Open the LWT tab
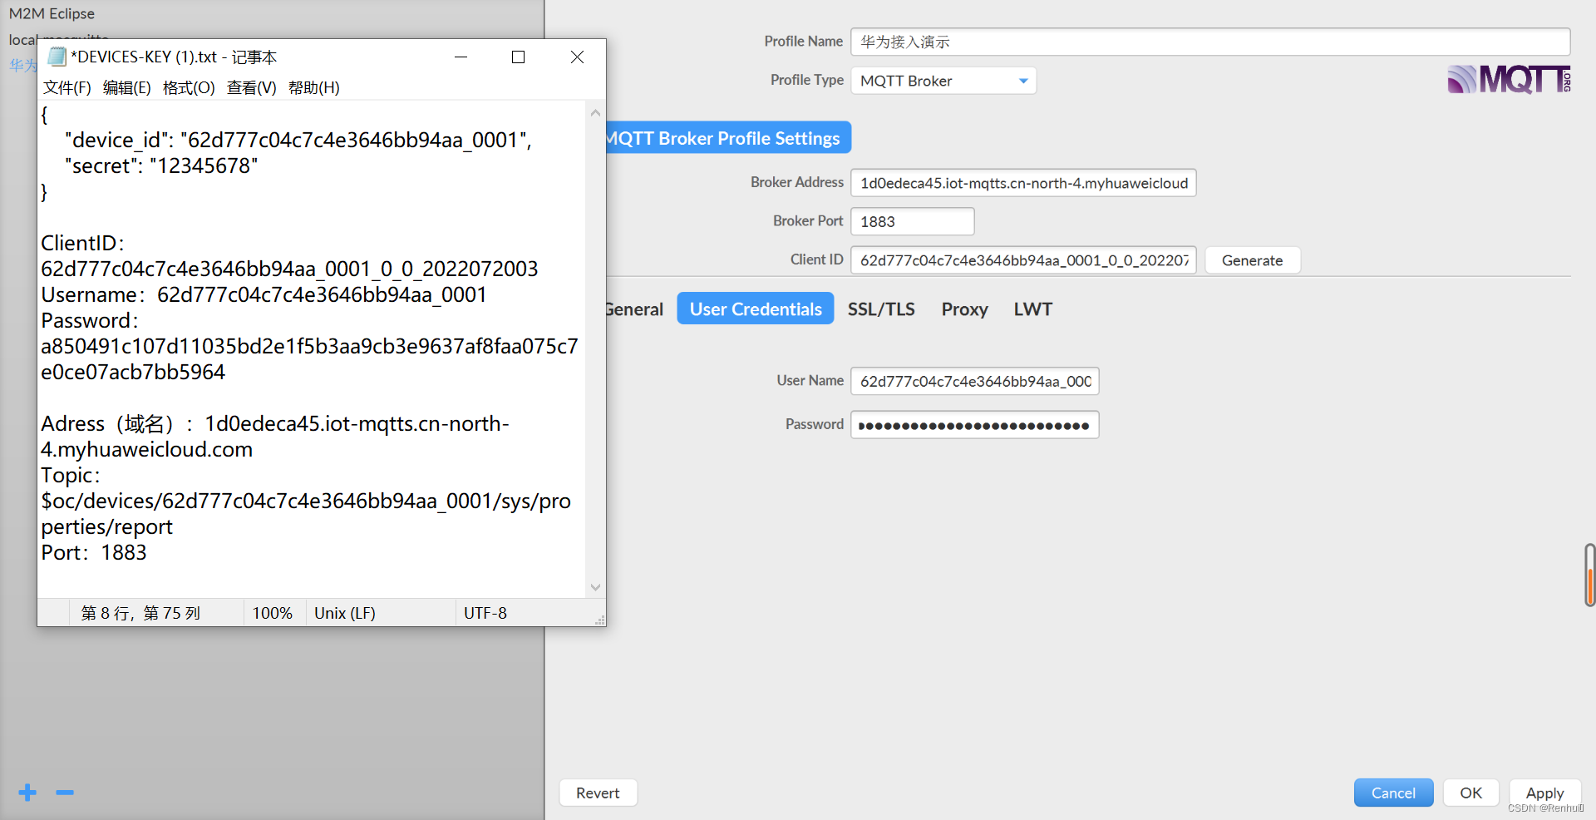The width and height of the screenshot is (1596, 820). coord(1033,309)
